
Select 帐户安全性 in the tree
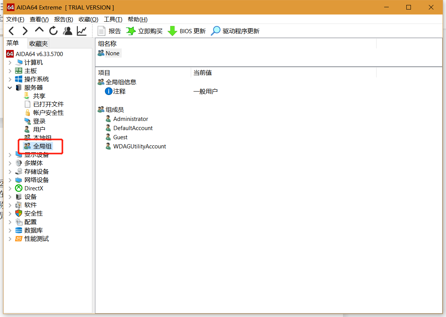(x=48, y=113)
